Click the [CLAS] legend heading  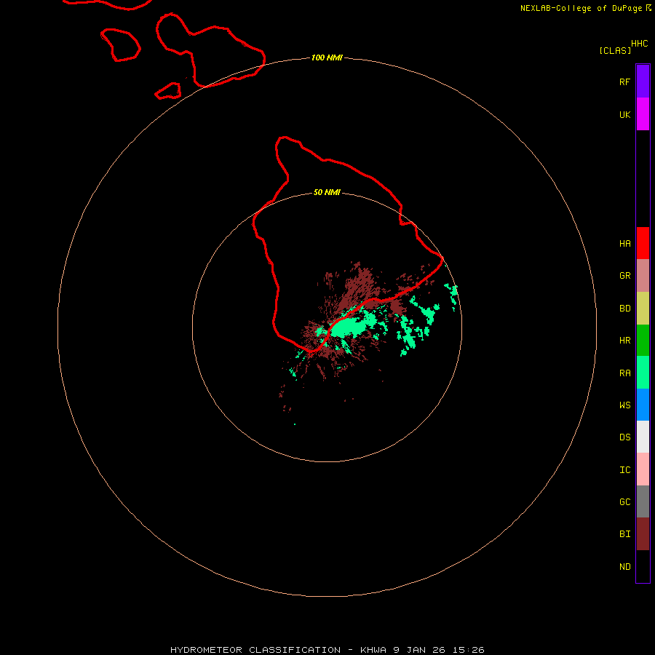coord(615,50)
